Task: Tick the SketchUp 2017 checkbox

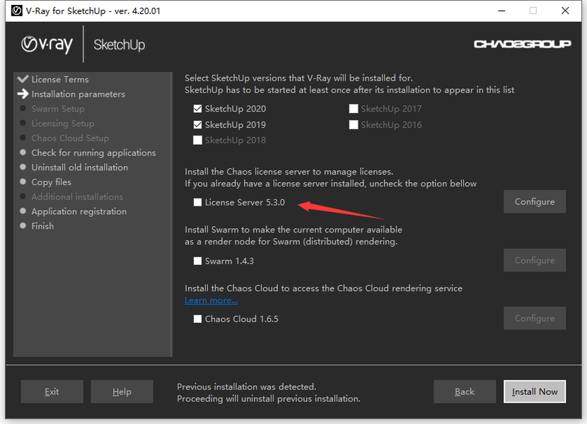Action: [x=354, y=109]
